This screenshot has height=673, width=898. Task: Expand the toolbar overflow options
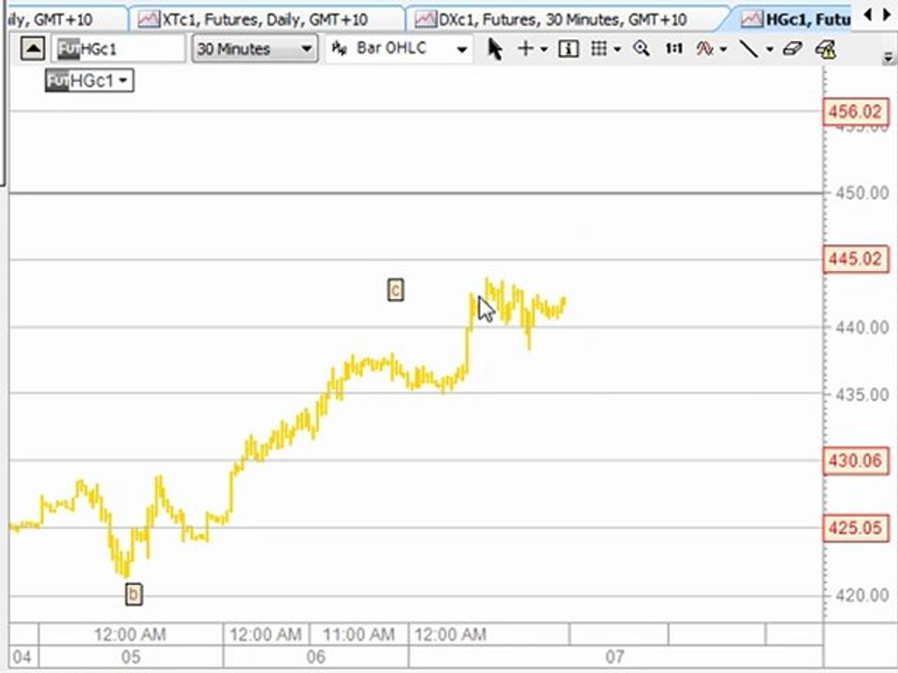pyautogui.click(x=889, y=57)
